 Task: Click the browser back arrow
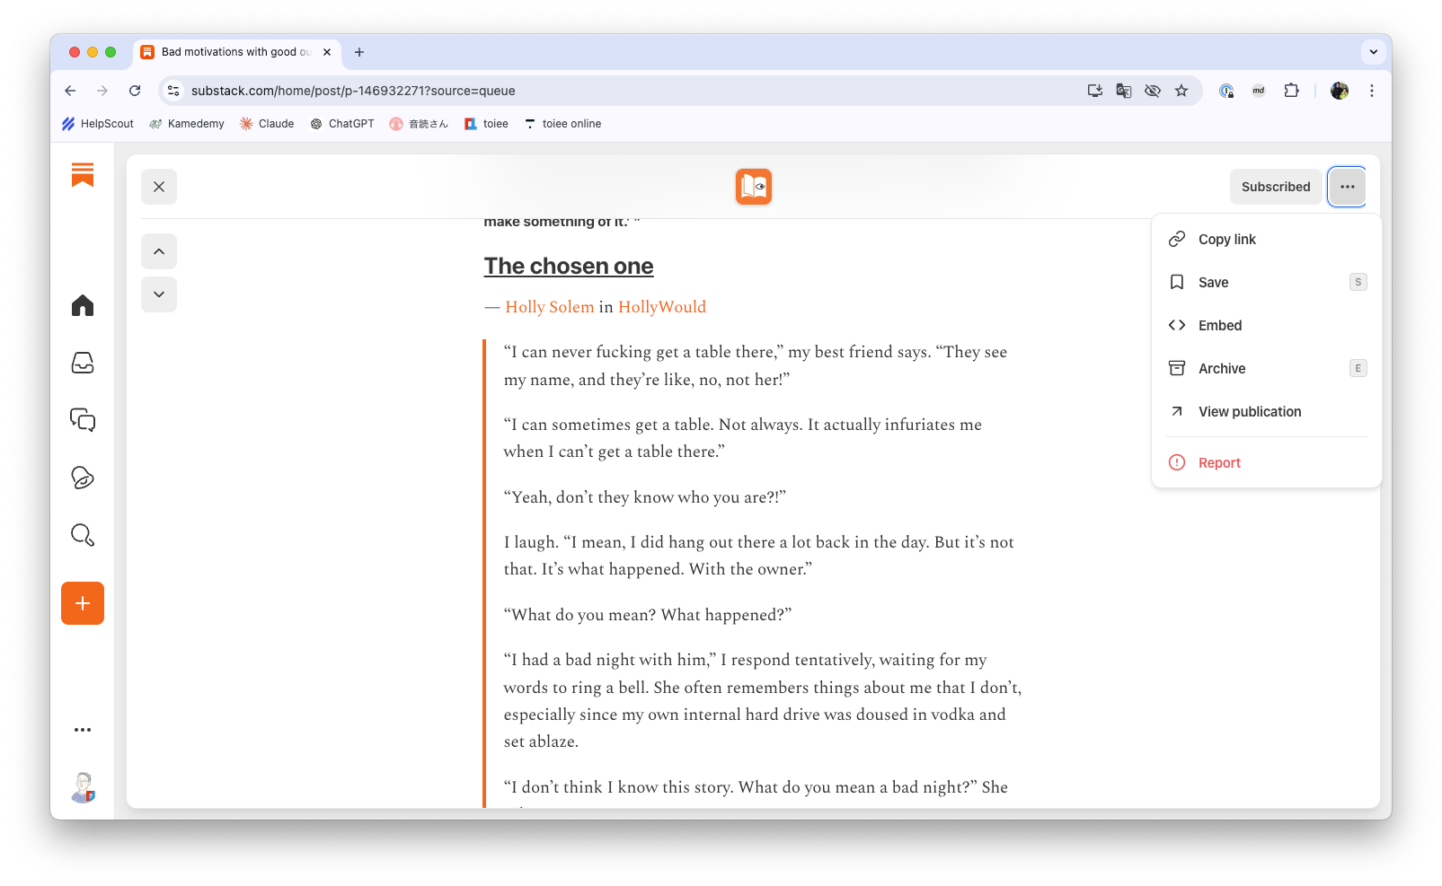pos(70,91)
